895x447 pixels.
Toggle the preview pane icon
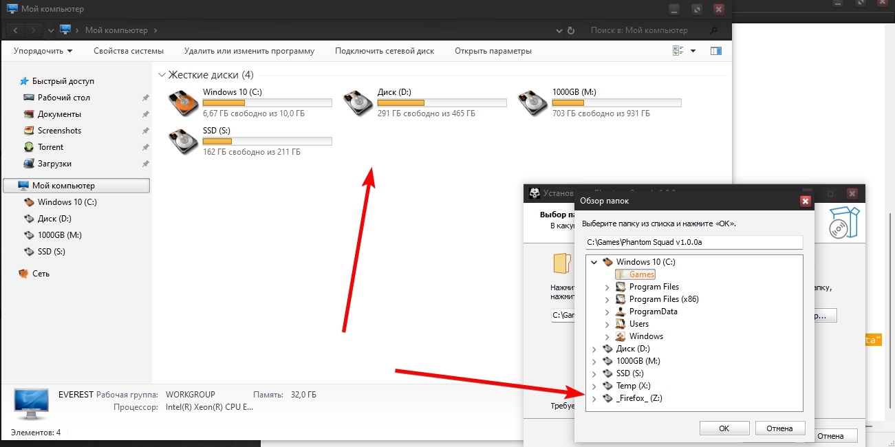point(715,51)
